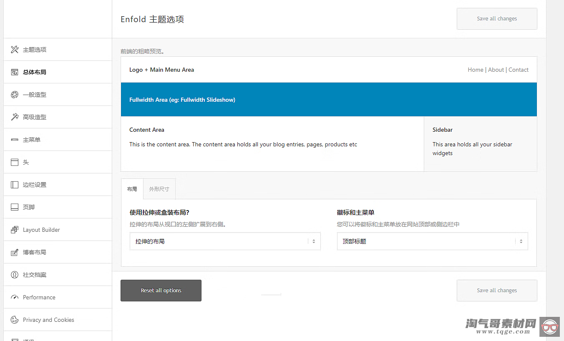564x341 pixels.
Task: Click the palette icon beside 一般造型
Action: coord(15,95)
